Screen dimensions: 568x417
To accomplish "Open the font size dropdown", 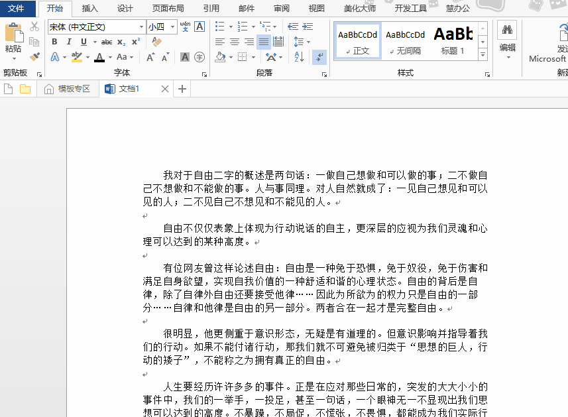I will [172, 27].
